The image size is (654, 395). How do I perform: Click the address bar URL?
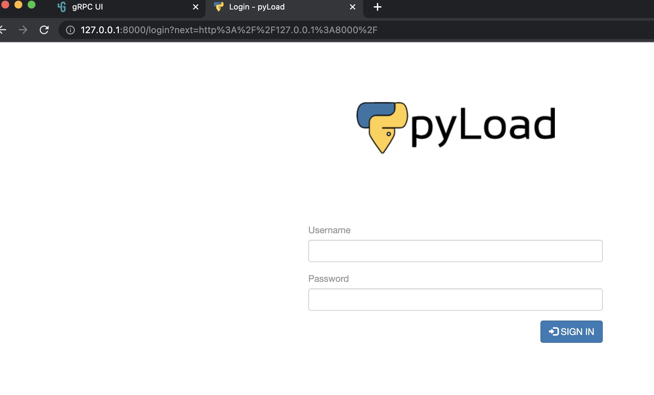229,30
